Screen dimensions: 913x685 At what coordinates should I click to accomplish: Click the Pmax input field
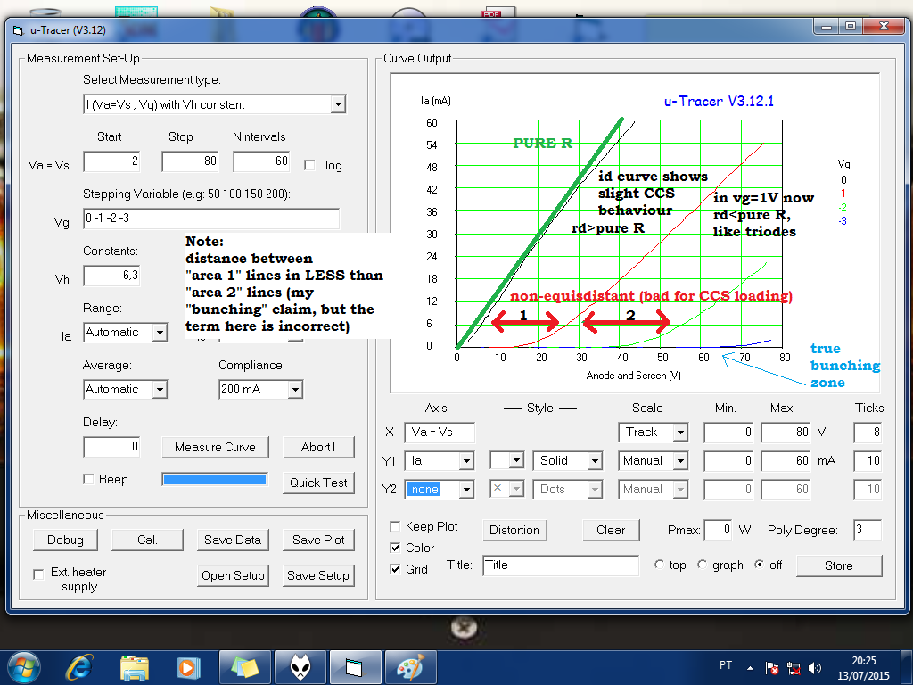tap(718, 530)
